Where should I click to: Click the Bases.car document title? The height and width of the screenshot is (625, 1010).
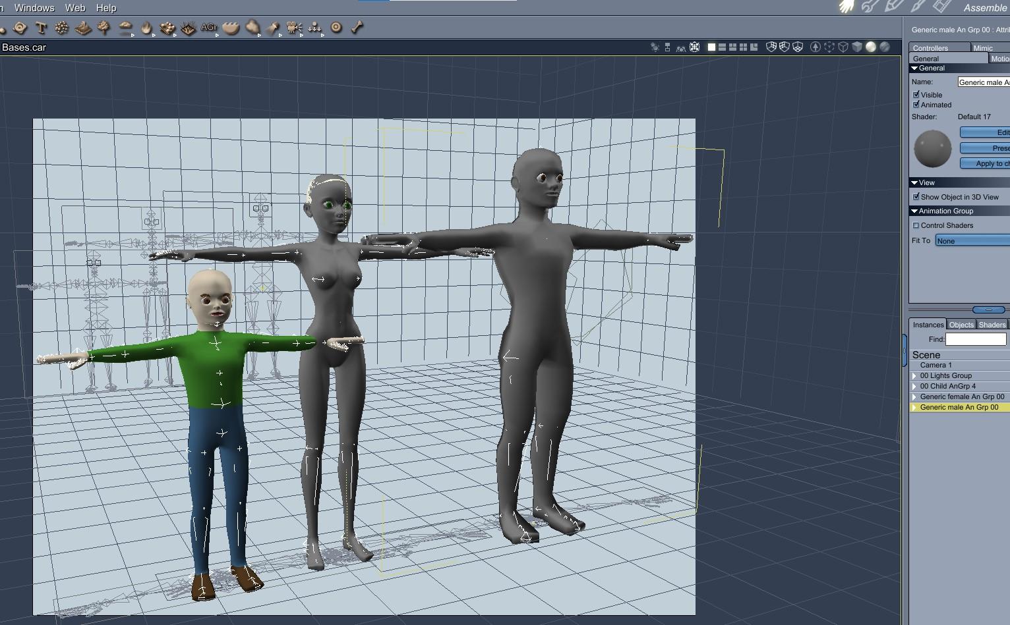[24, 47]
